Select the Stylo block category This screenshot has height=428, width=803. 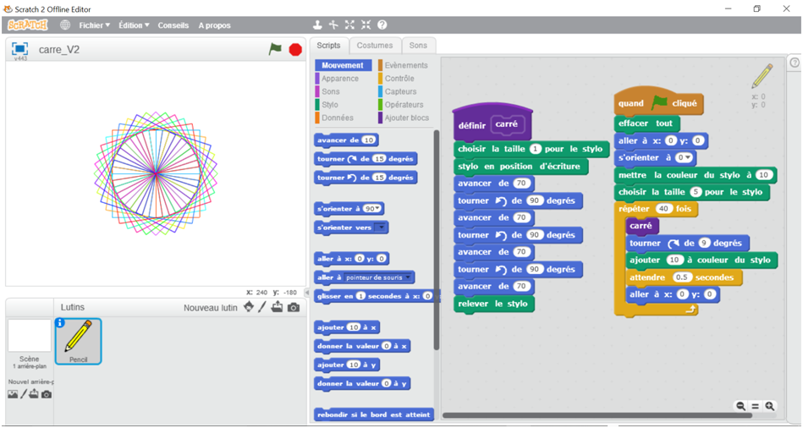pos(330,105)
